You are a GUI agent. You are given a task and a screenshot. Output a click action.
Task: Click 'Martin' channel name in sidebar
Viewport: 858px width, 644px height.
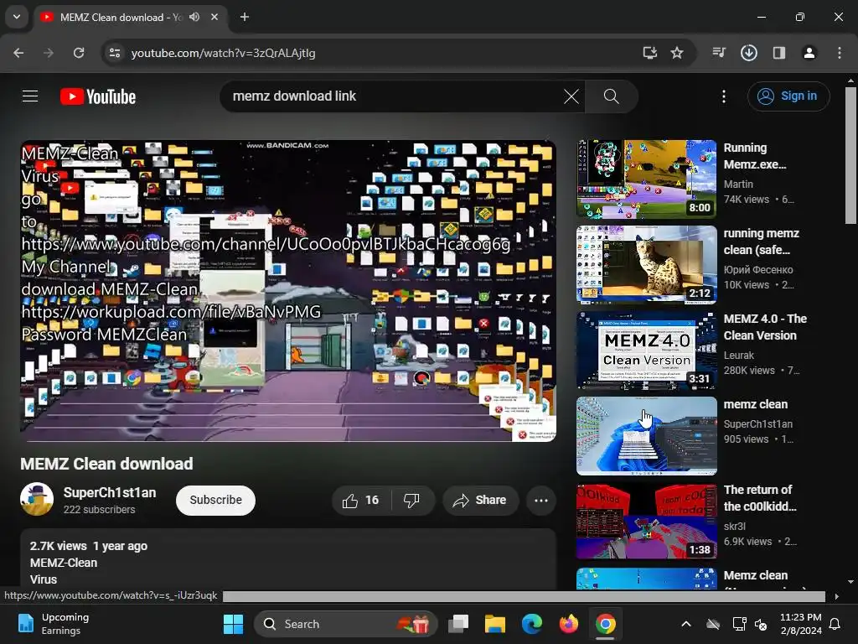pos(738,184)
